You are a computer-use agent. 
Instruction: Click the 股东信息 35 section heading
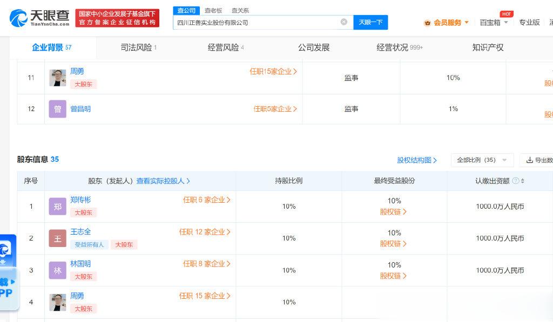[38, 159]
